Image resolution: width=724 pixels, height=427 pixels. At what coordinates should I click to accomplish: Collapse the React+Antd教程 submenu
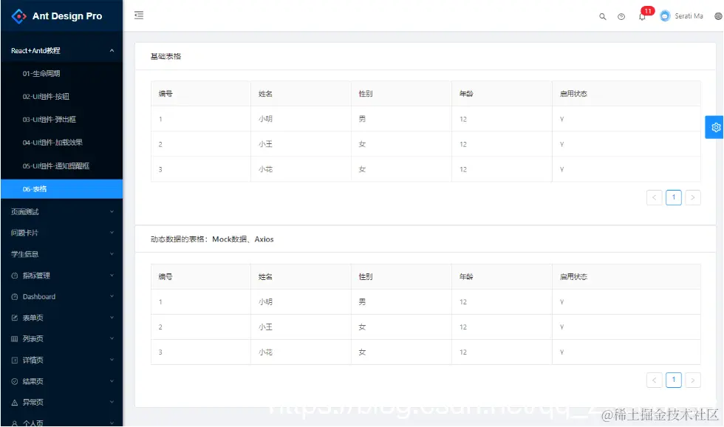pyautogui.click(x=112, y=50)
